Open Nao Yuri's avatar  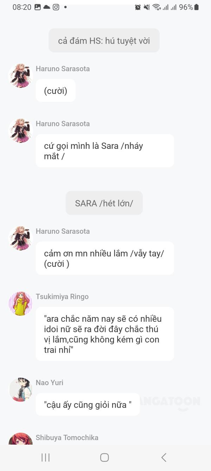(x=20, y=390)
